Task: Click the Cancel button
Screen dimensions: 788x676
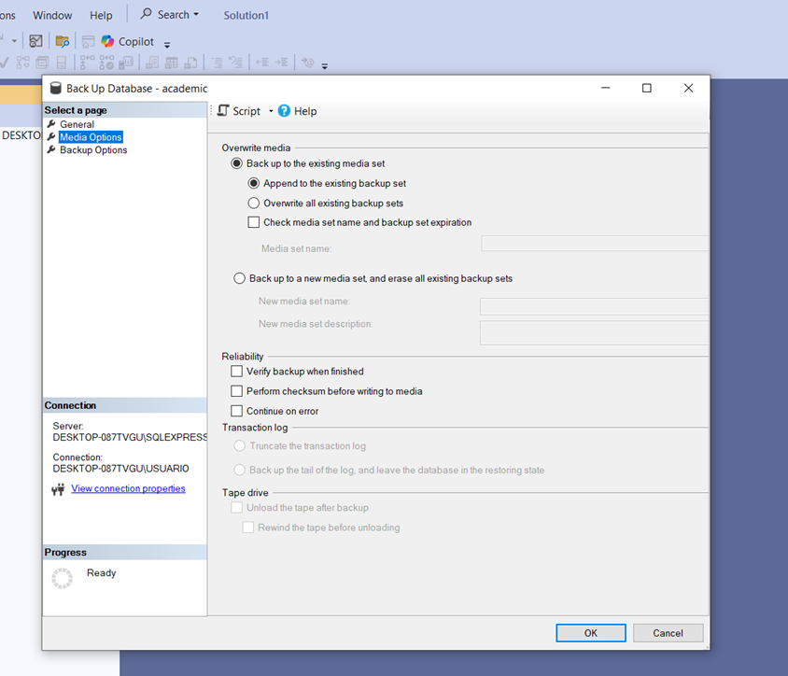Action: click(668, 633)
